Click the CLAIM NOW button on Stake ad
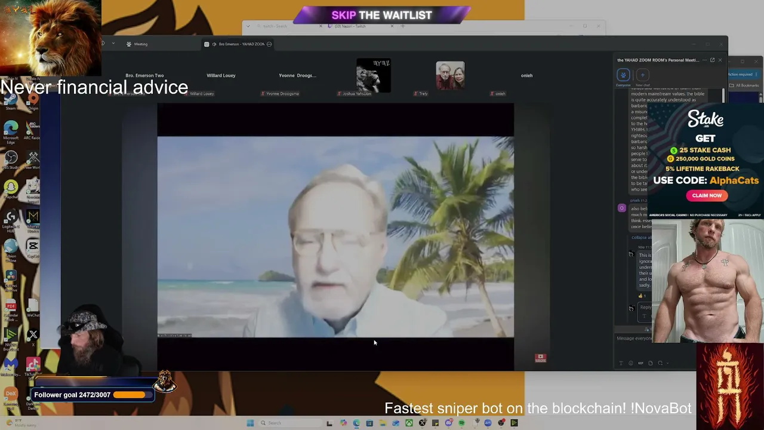The image size is (764, 430). pyautogui.click(x=707, y=195)
